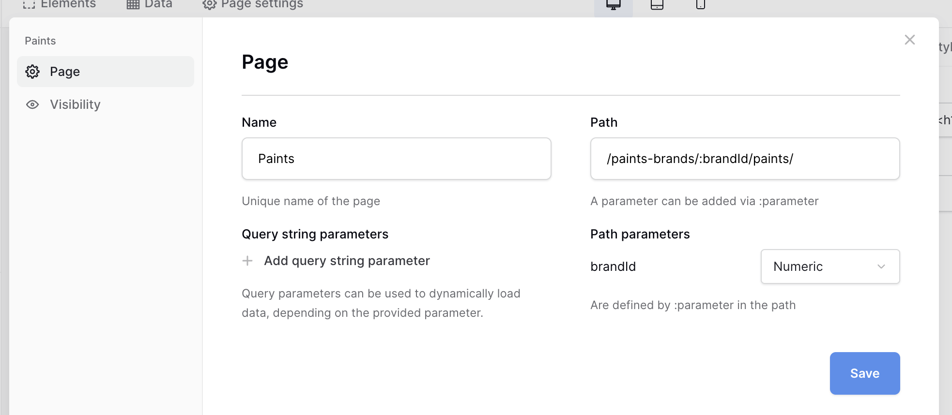Click the Elements dashed-square icon
The height and width of the screenshot is (415, 952).
click(x=29, y=5)
